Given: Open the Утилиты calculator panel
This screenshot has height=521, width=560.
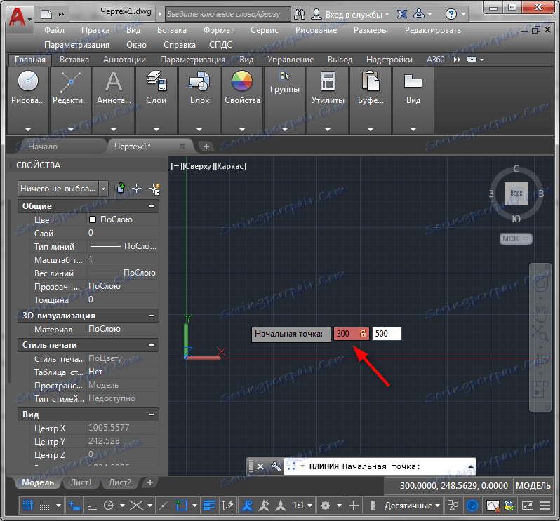Looking at the screenshot, I should coord(328,100).
